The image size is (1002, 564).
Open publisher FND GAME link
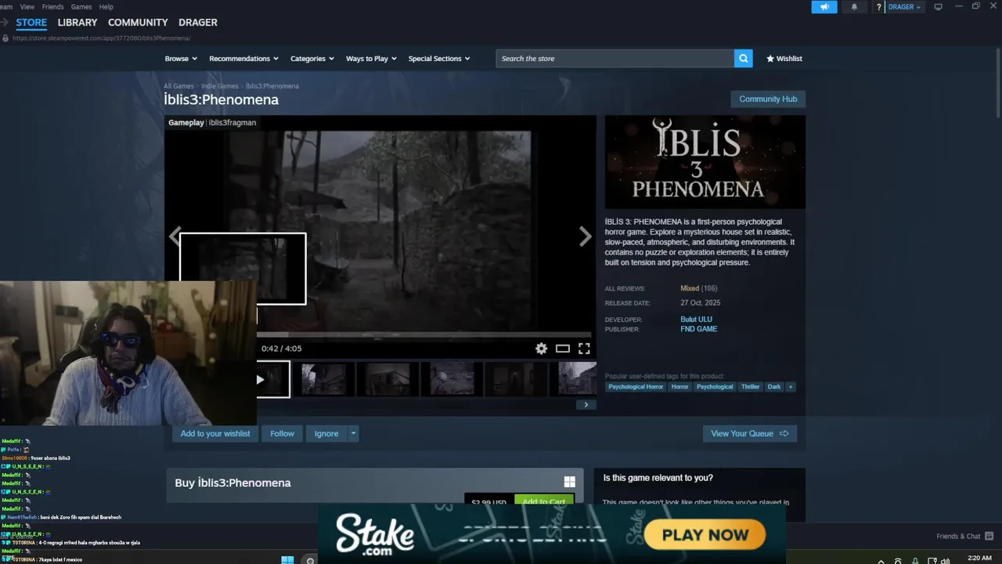click(x=698, y=329)
